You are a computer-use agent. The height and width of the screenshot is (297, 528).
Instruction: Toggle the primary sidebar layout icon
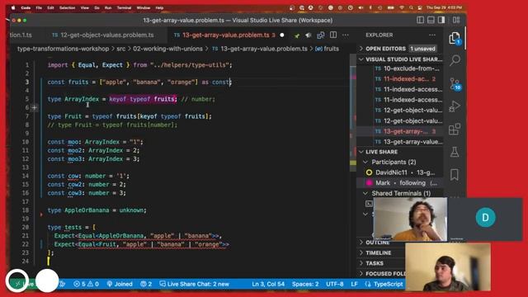click(x=420, y=20)
